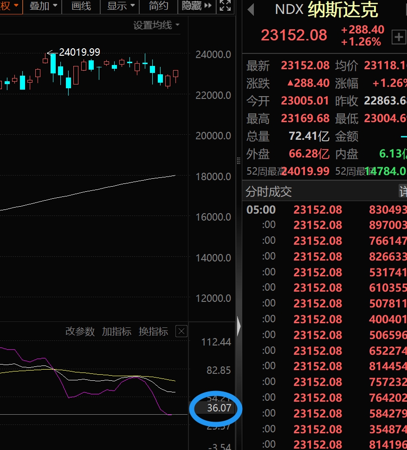The width and height of the screenshot is (407, 450).
Task: Click 加指标 to add an indicator
Action: (116, 331)
